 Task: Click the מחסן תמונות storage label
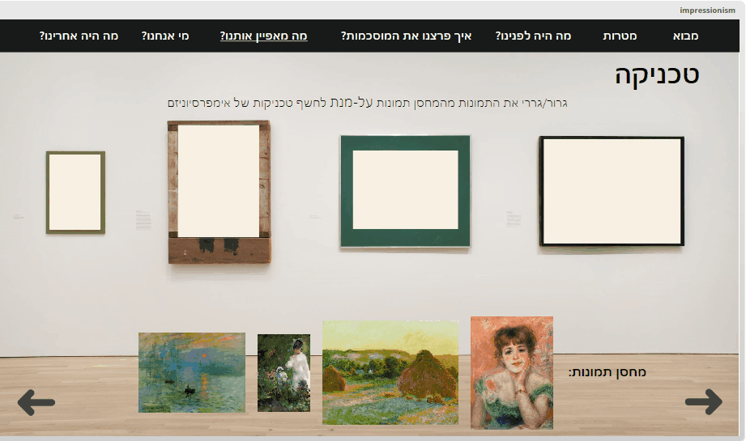607,372
